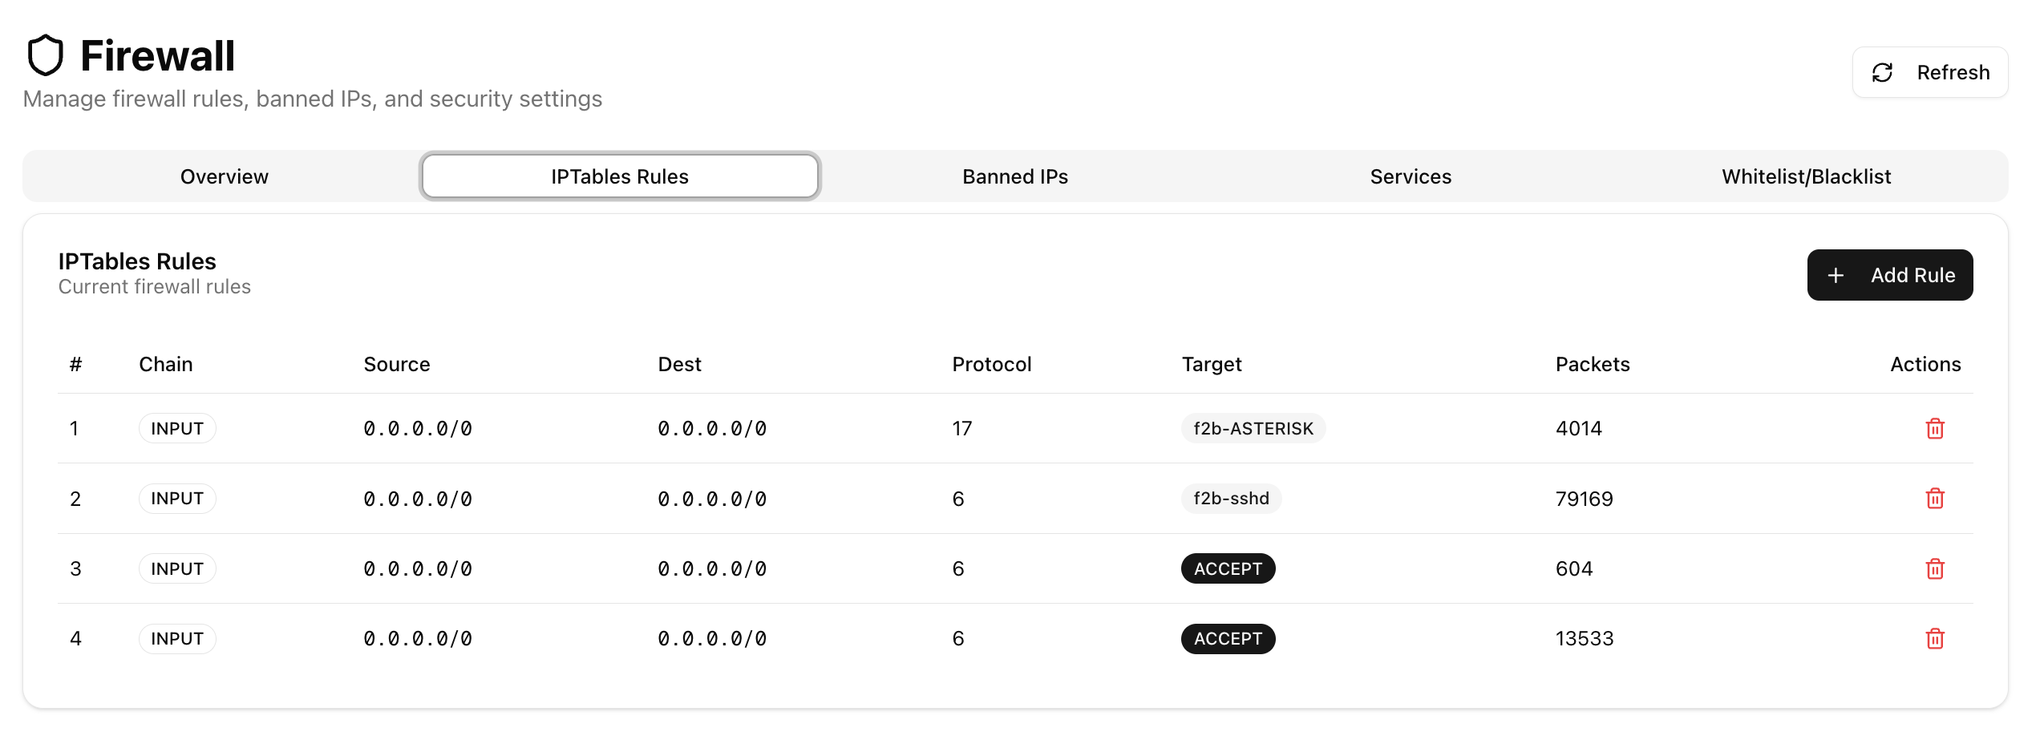Screen dimensions: 2040x744
Task: Select the Services tab
Action: 1410,176
